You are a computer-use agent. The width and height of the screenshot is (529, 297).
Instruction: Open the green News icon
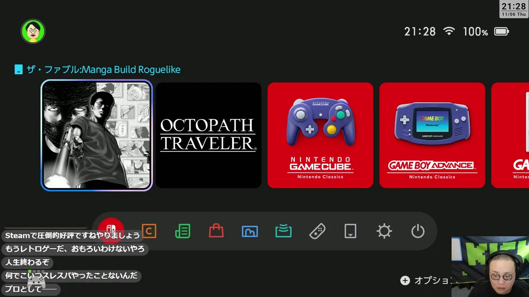click(x=183, y=231)
